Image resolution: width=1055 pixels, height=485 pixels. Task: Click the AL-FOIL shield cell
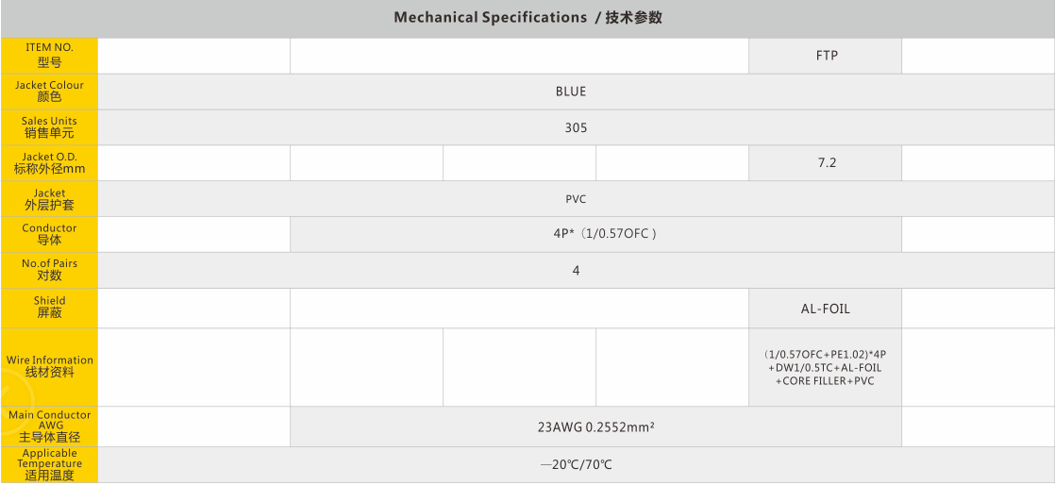826,309
